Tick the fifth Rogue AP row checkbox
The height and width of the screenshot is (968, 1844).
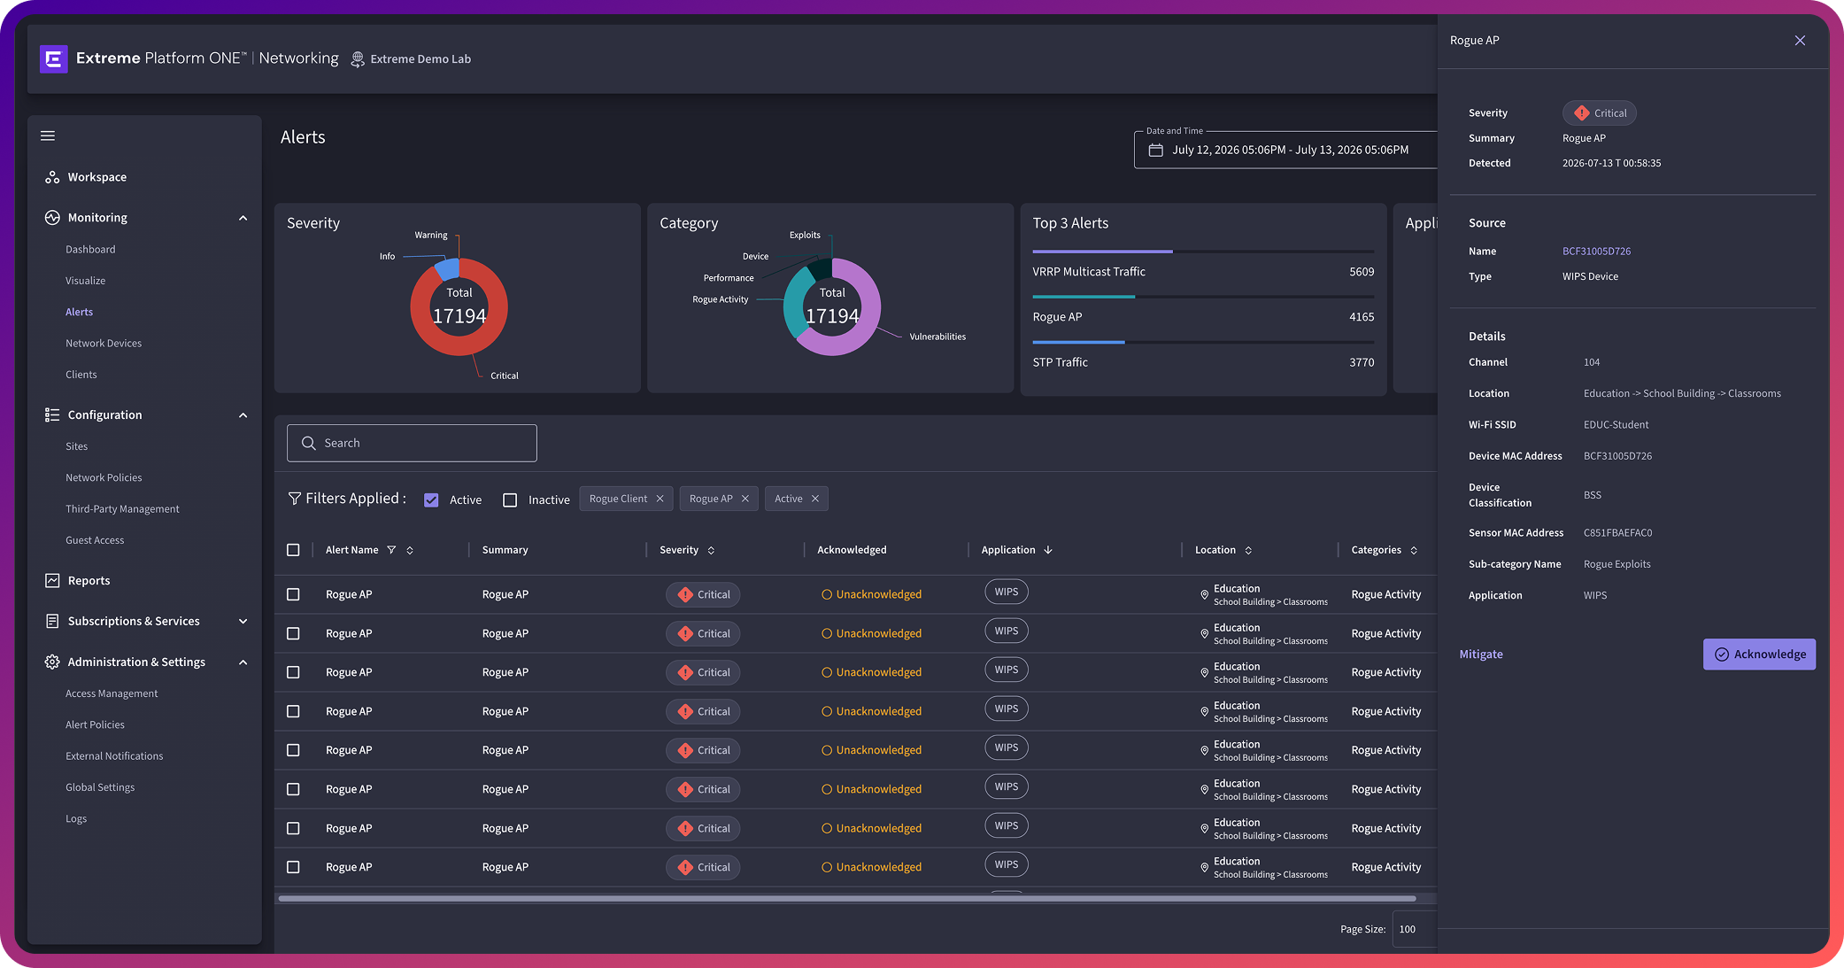[293, 750]
